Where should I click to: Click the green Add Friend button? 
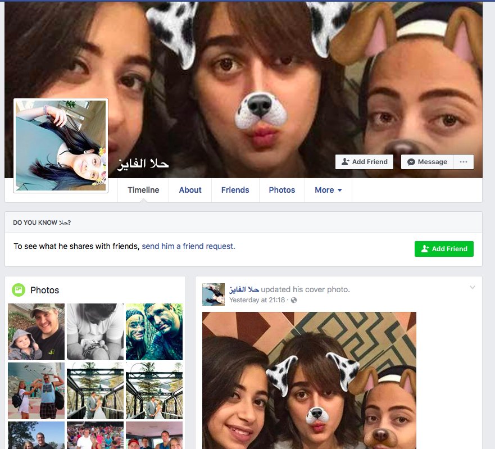point(444,249)
